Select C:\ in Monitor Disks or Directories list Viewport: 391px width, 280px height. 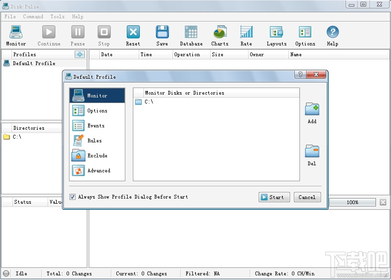(216, 102)
